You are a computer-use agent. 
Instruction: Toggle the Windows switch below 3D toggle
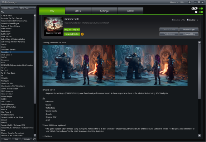[201, 12]
